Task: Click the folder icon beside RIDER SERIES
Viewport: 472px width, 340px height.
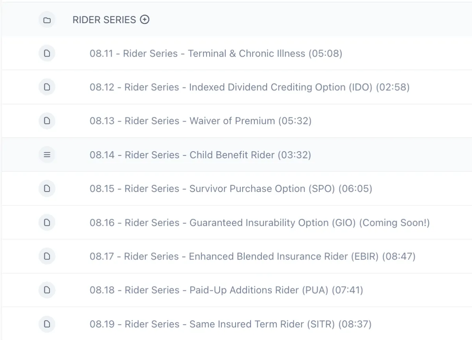Action: point(47,20)
